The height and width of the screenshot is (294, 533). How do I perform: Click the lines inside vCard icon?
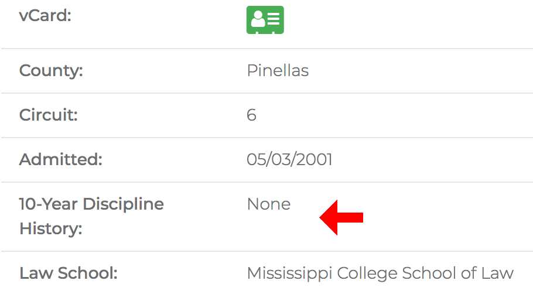[274, 19]
